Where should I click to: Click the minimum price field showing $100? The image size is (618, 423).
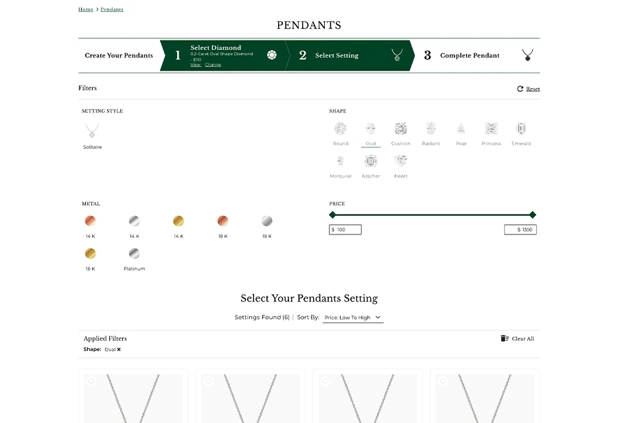click(345, 230)
